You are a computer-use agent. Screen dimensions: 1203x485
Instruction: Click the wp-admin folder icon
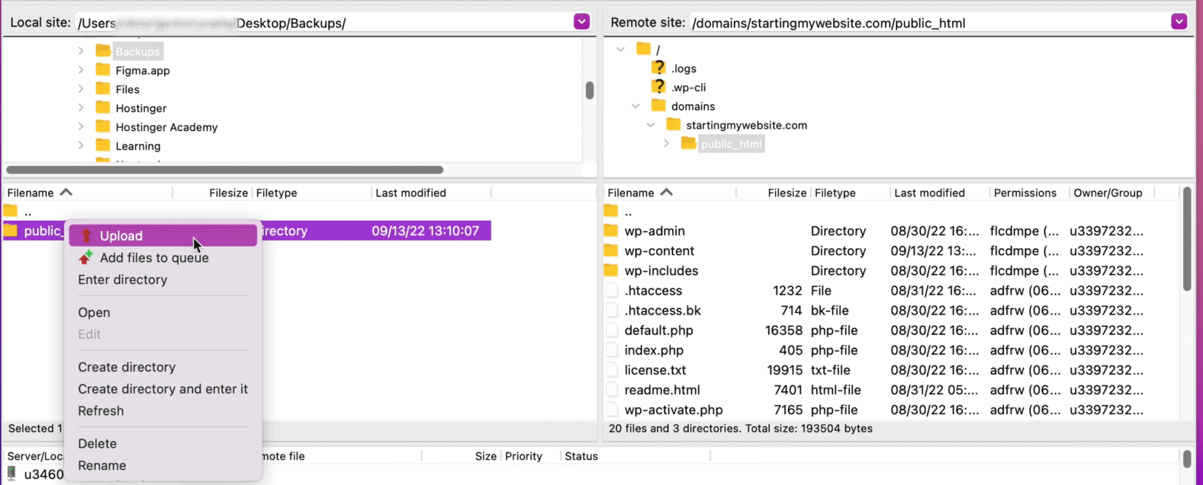611,231
